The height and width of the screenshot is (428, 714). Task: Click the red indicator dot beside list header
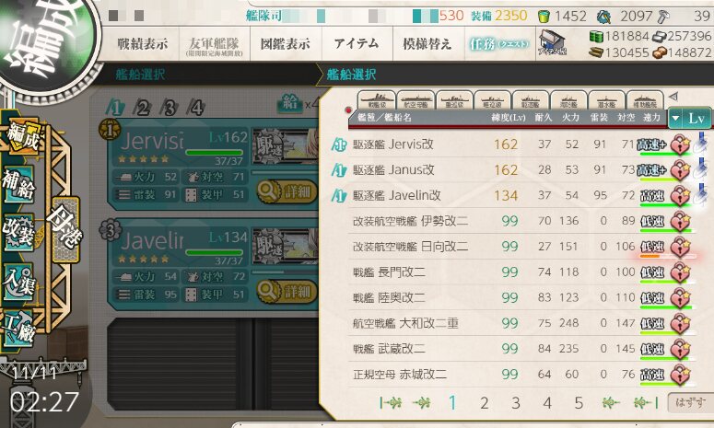point(348,110)
